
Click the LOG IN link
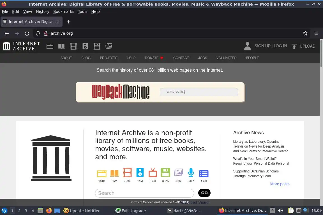(x=280, y=46)
